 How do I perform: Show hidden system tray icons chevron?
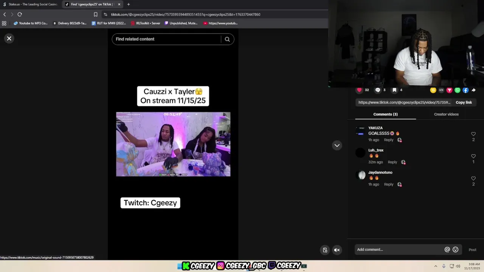click(436, 266)
